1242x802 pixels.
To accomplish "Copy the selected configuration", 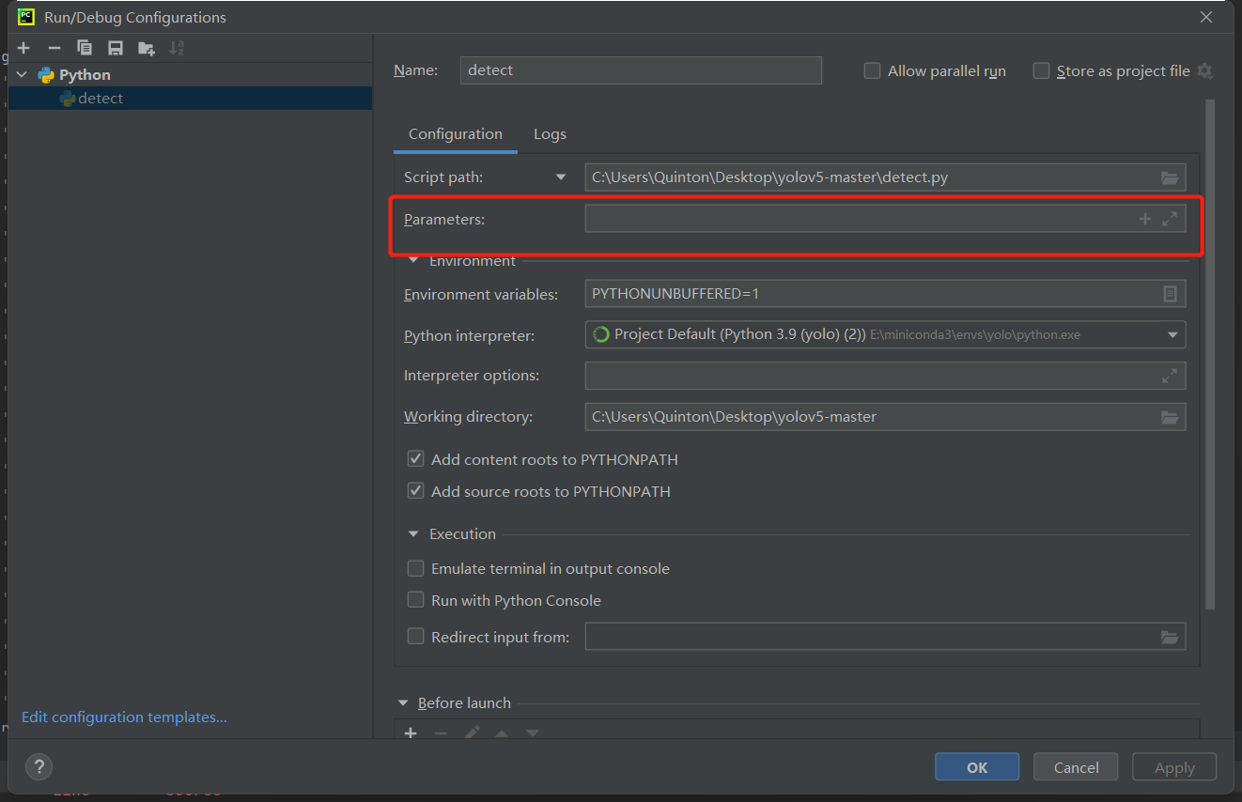I will pos(85,48).
